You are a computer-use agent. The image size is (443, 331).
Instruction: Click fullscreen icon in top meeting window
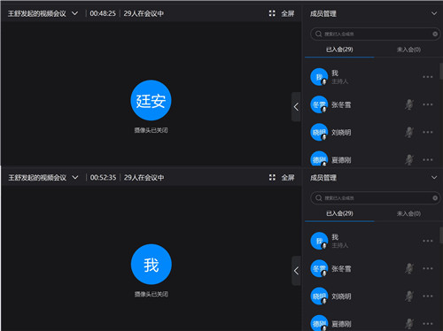click(272, 13)
